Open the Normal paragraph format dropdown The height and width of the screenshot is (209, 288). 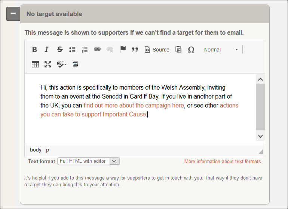221,50
